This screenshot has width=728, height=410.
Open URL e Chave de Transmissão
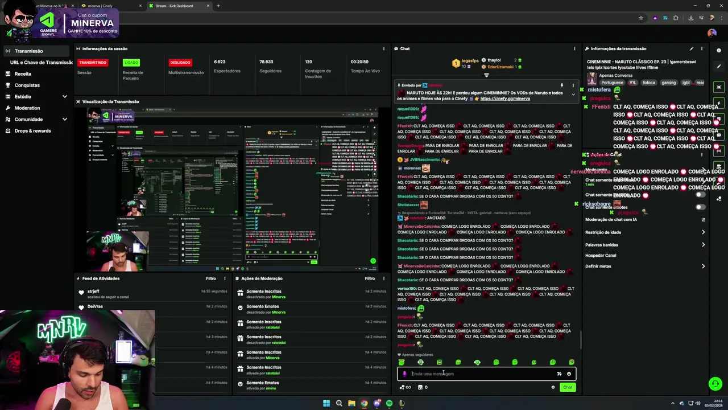(x=41, y=62)
